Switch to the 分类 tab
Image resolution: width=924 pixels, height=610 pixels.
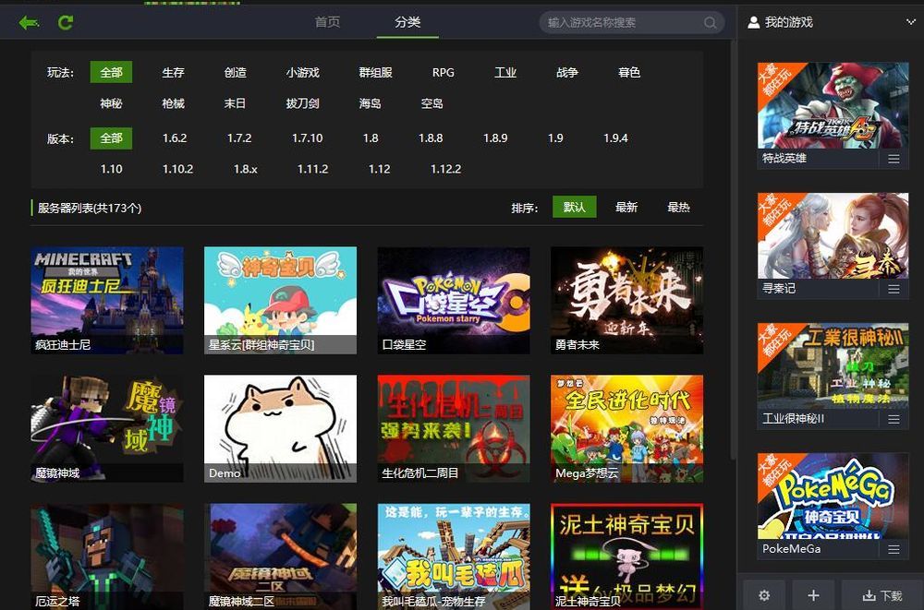coord(407,22)
